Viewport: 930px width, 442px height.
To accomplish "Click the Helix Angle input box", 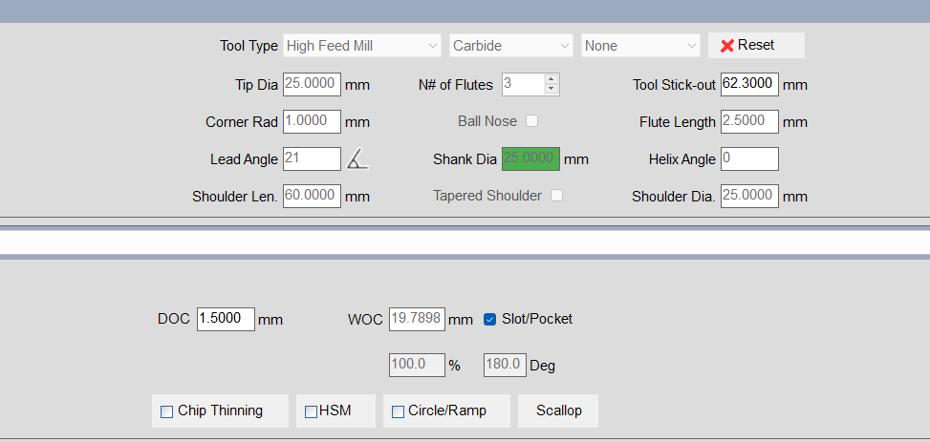I will click(x=748, y=159).
